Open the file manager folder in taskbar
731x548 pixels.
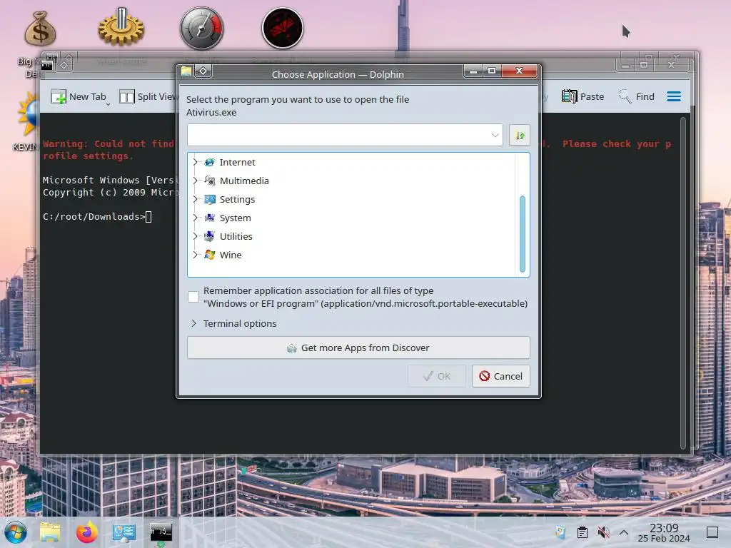50,532
